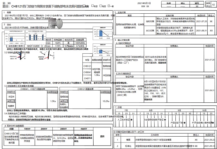Click the star after 人工吹水验证
The image size is (217, 149).
(x=131, y=120)
